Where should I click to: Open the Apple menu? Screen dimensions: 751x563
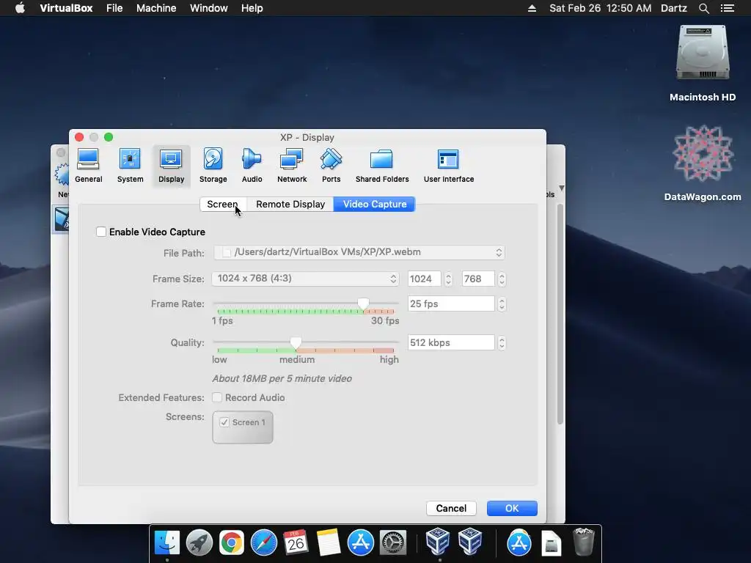[x=20, y=8]
